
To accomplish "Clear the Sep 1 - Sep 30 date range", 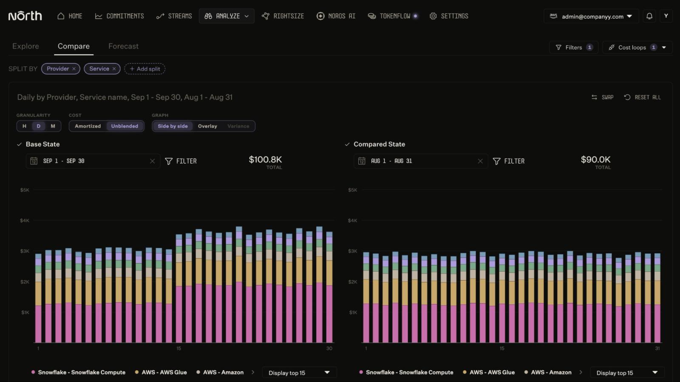I will point(152,161).
